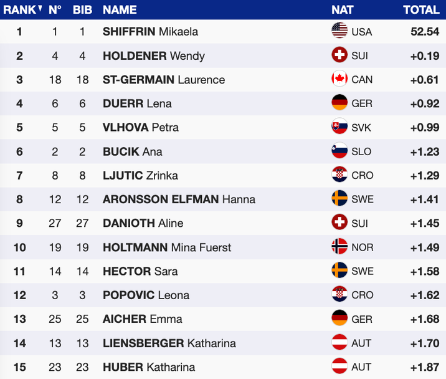Click the Slovakia flag next to Vlhova
Image resolution: width=446 pixels, height=379 pixels.
[339, 127]
